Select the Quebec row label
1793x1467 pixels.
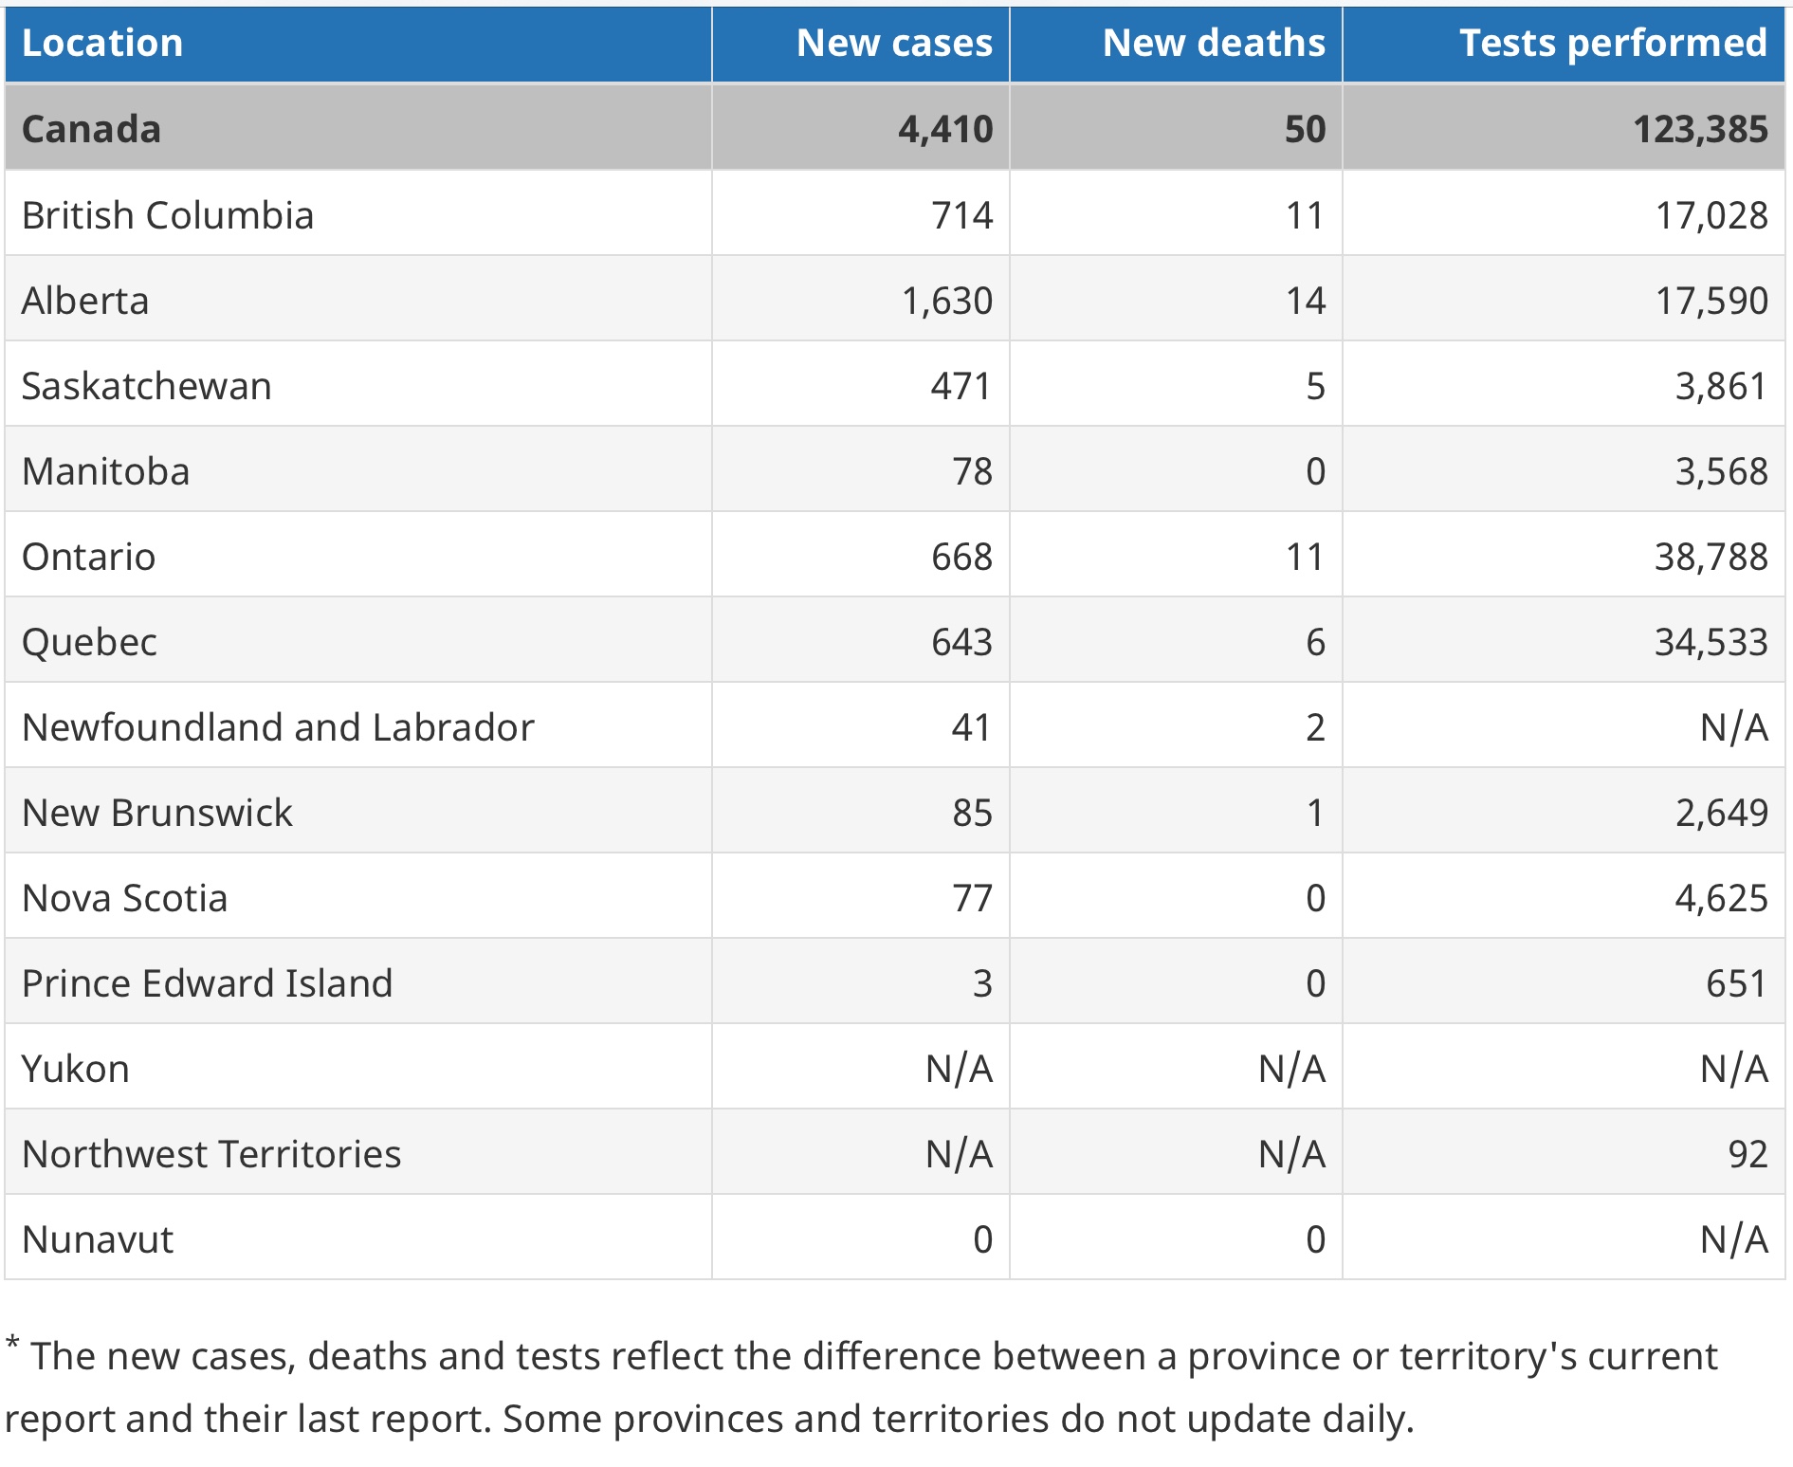tap(89, 642)
